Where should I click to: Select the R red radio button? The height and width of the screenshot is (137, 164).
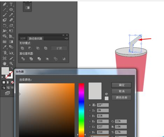90,121
